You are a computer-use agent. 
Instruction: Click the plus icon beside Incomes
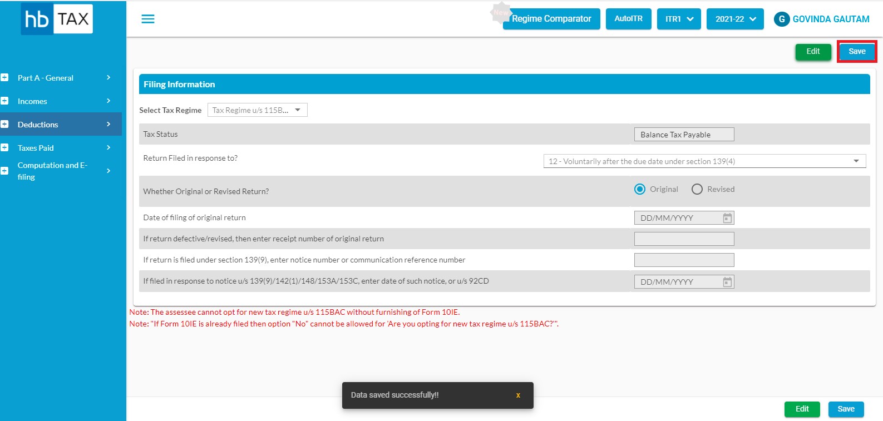click(4, 101)
